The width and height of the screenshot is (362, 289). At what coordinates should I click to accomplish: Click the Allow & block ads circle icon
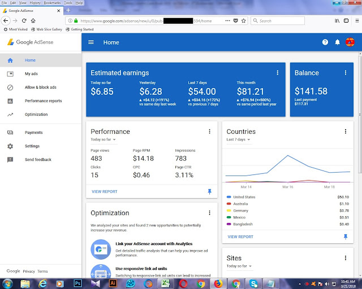click(x=10, y=87)
